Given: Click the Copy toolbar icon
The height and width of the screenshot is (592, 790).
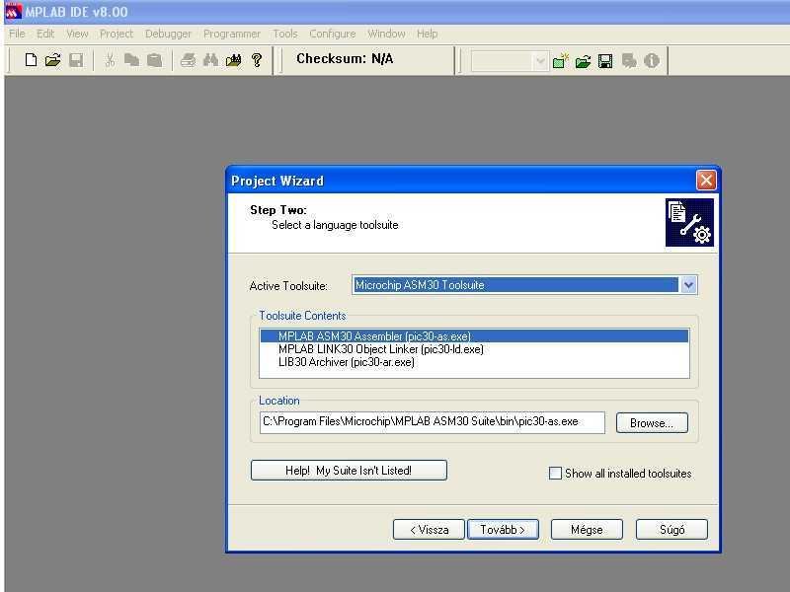Looking at the screenshot, I should click(x=131, y=60).
